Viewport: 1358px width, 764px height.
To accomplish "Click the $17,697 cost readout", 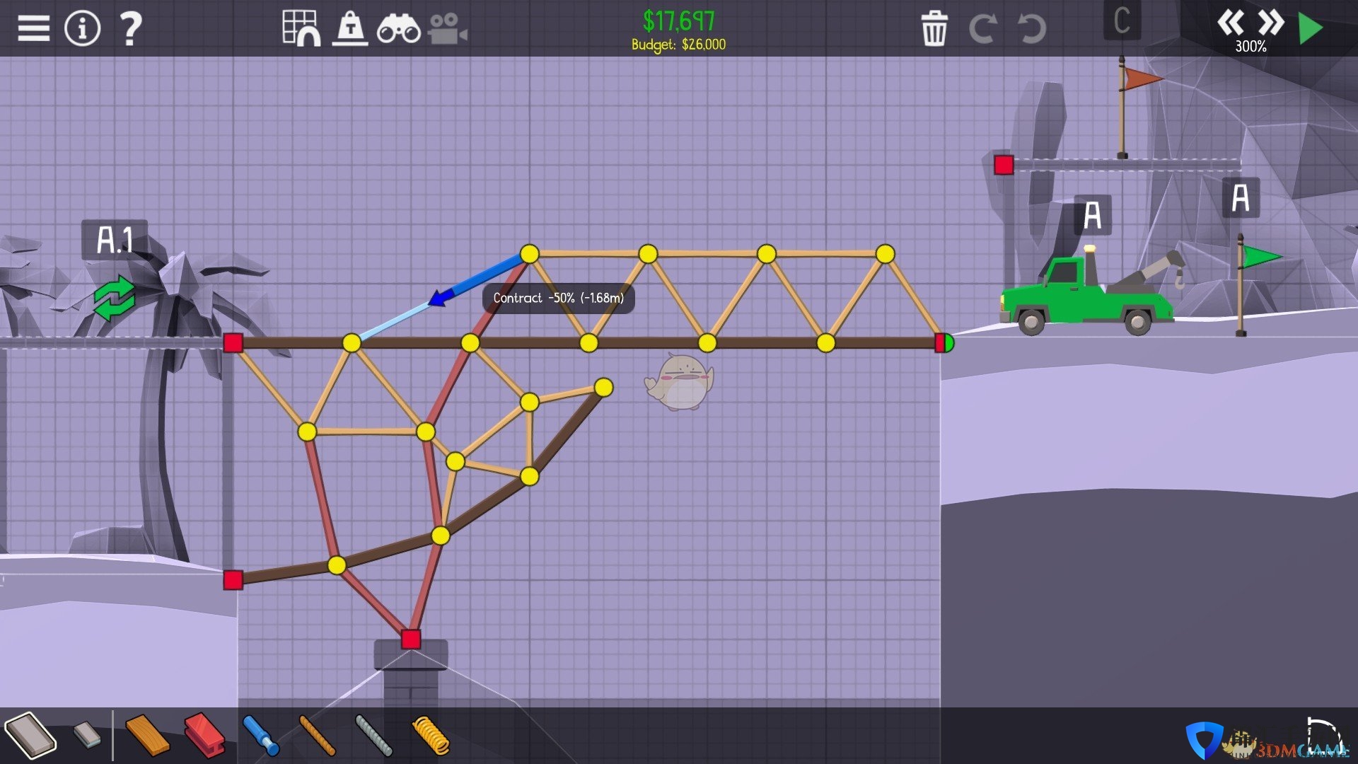I will [x=679, y=21].
